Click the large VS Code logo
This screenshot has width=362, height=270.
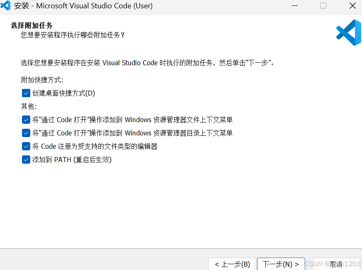349,33
